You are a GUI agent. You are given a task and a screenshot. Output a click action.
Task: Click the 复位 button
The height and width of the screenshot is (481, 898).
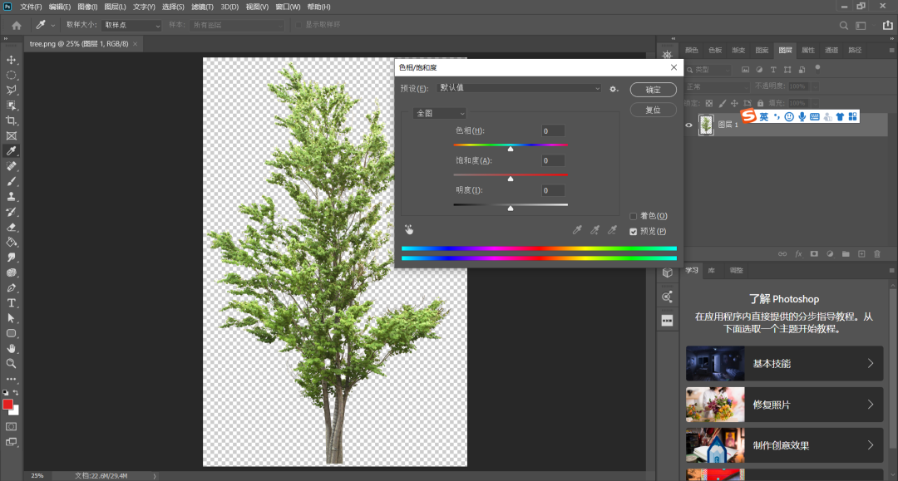(653, 110)
